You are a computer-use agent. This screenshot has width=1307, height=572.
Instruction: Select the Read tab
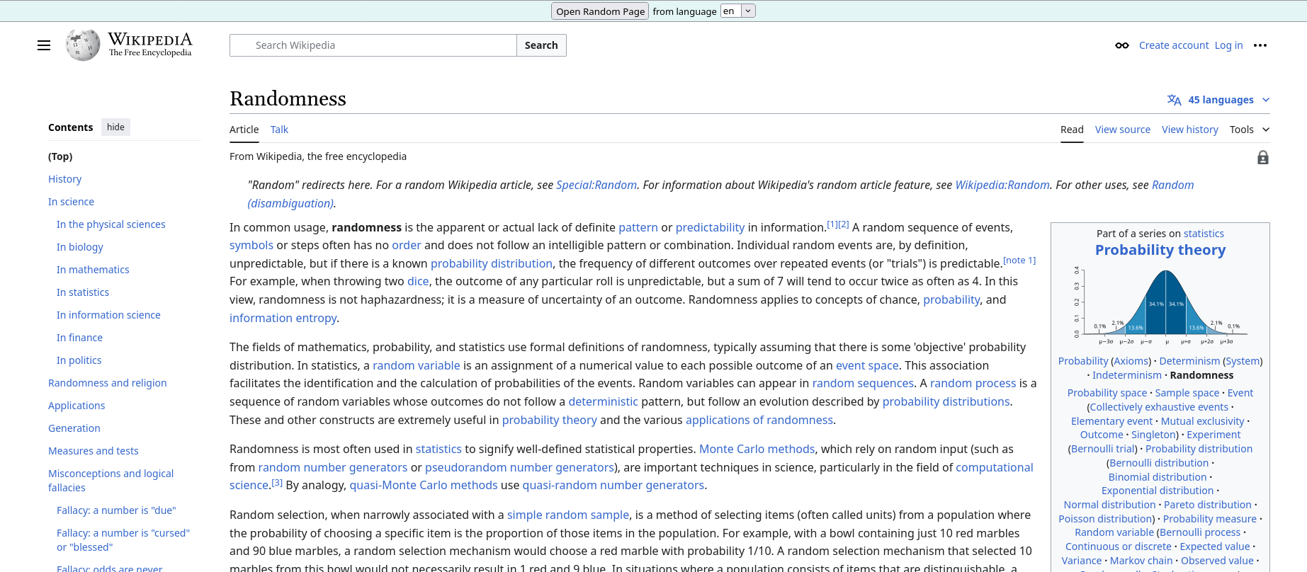coord(1072,130)
